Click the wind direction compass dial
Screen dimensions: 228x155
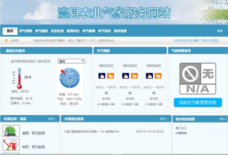point(69,78)
